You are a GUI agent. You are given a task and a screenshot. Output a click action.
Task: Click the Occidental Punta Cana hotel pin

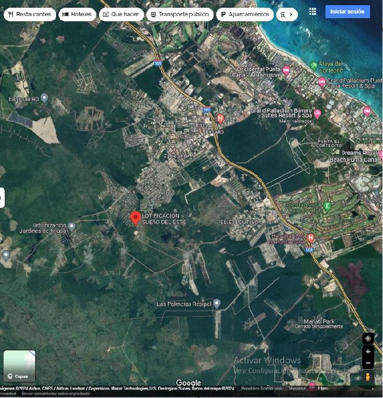286,70
